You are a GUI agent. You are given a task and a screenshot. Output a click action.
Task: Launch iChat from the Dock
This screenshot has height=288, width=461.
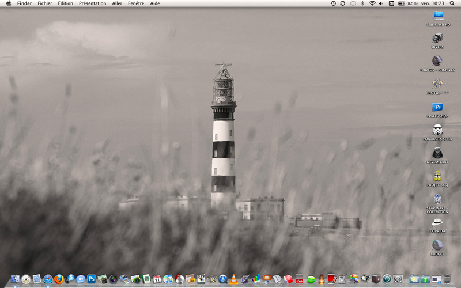tap(81, 279)
